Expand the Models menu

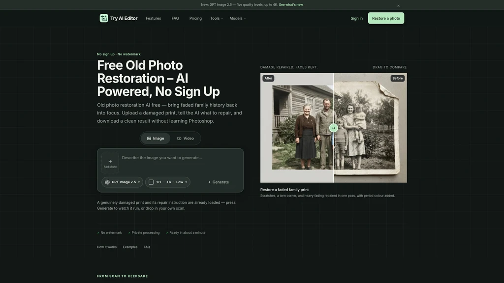click(x=238, y=18)
